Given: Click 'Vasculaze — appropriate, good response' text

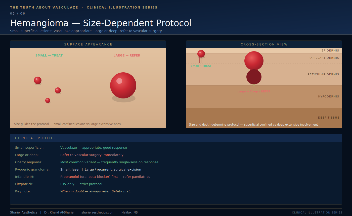Looking at the screenshot, I should (x=94, y=148).
